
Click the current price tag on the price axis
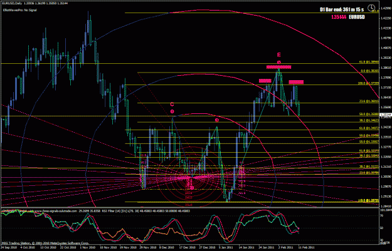point(385,115)
